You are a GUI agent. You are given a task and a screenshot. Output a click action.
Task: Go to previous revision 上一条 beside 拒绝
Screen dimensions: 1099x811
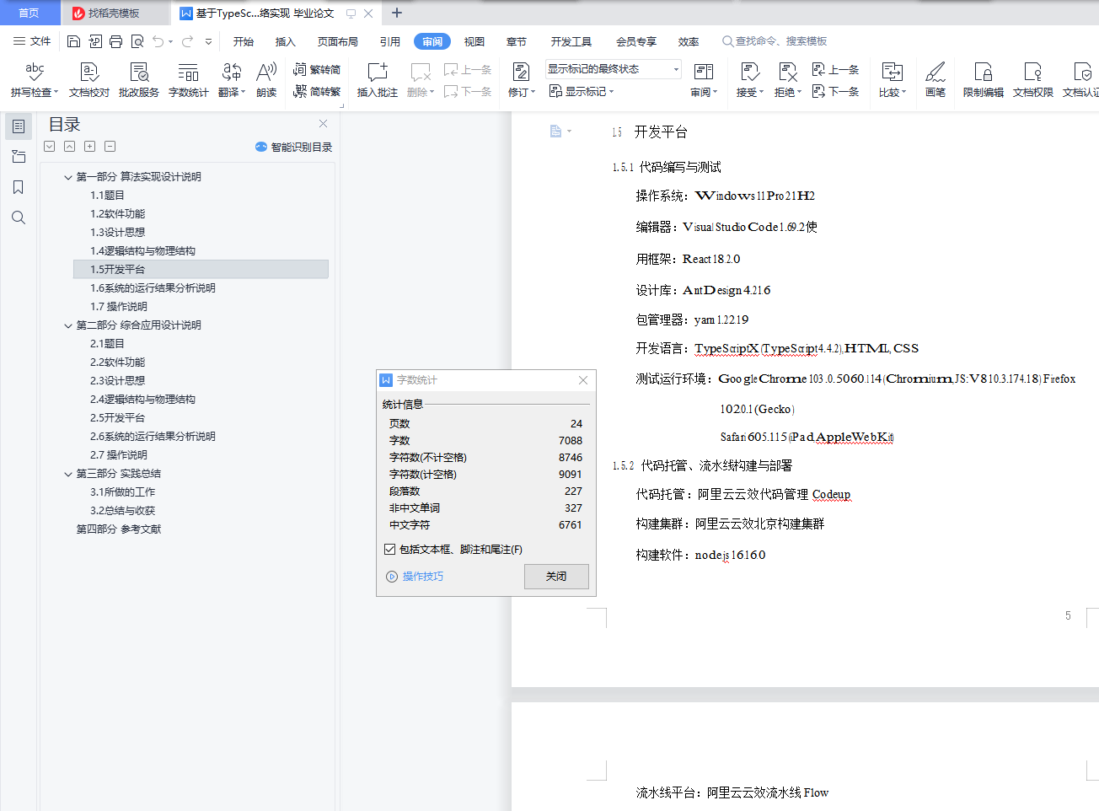(x=836, y=70)
